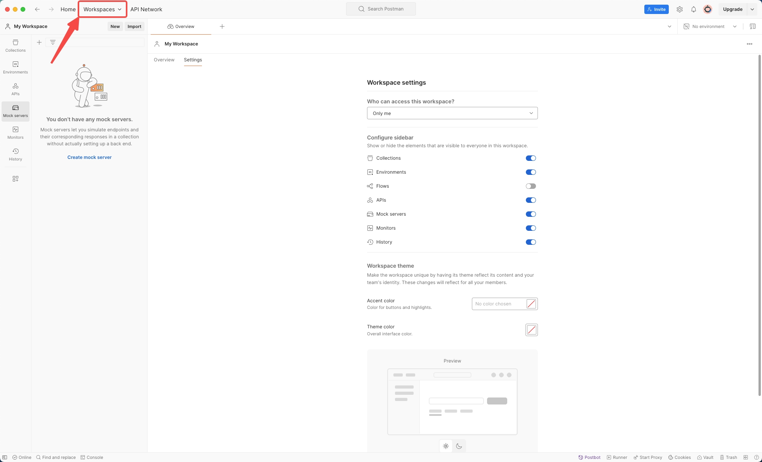Expand the tab list chevron

coord(670,26)
